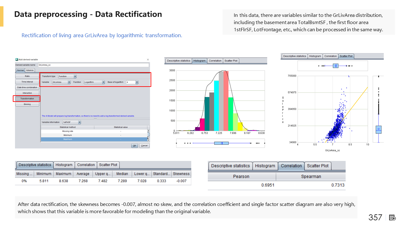Image resolution: width=400 pixels, height=225 pixels.
Task: Expand the Base of logarithm dropdown
Action: pos(137,82)
